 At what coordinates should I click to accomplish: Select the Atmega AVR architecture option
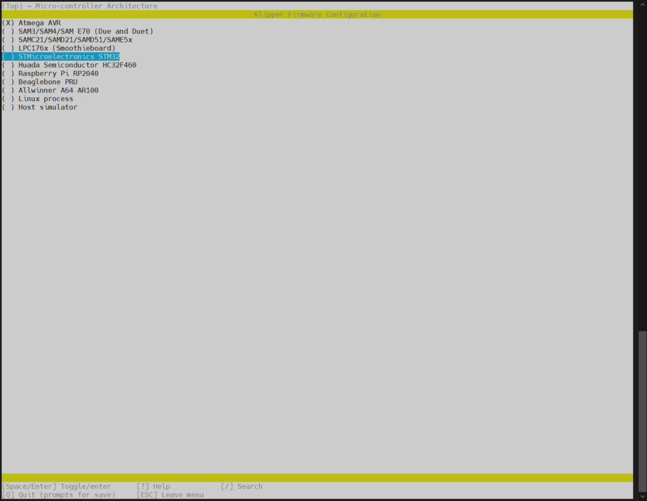click(32, 23)
